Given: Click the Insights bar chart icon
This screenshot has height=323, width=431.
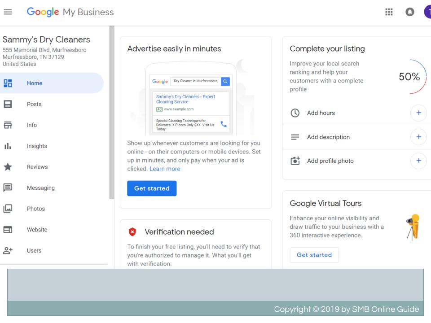Looking at the screenshot, I should pyautogui.click(x=9, y=146).
